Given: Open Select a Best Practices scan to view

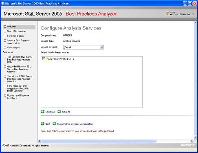Looking at the screenshot, I should click(x=18, y=42).
